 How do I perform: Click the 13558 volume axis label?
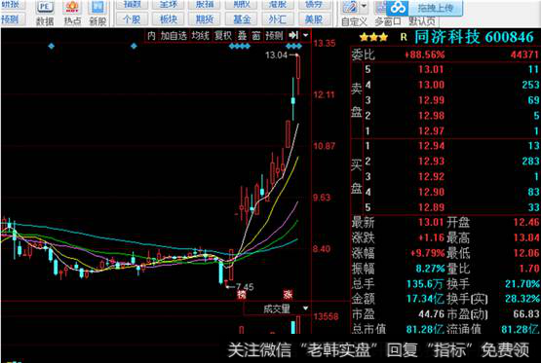pyautogui.click(x=326, y=316)
